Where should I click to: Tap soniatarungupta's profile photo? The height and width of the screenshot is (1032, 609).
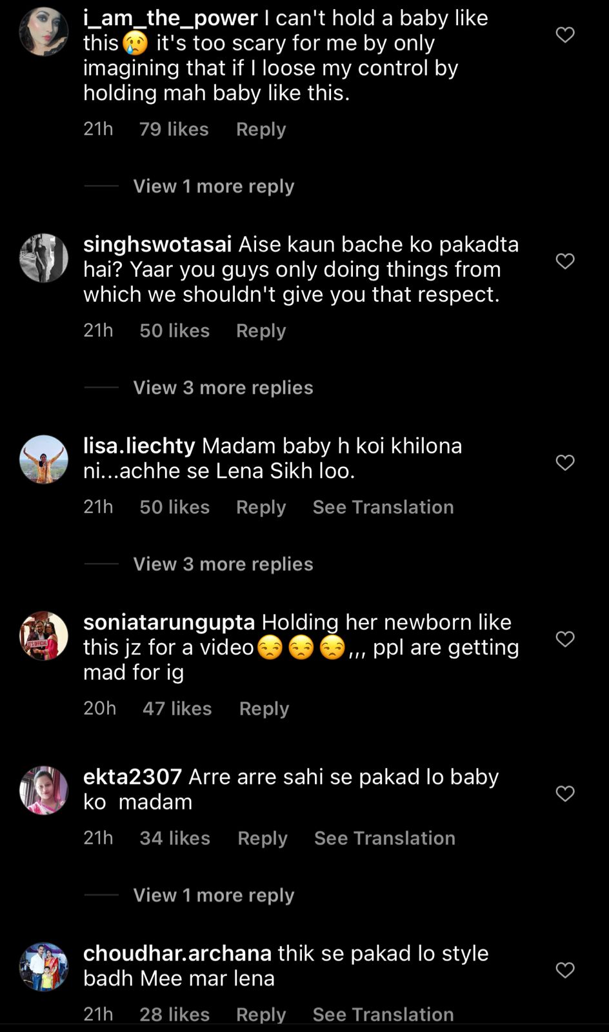tap(44, 636)
